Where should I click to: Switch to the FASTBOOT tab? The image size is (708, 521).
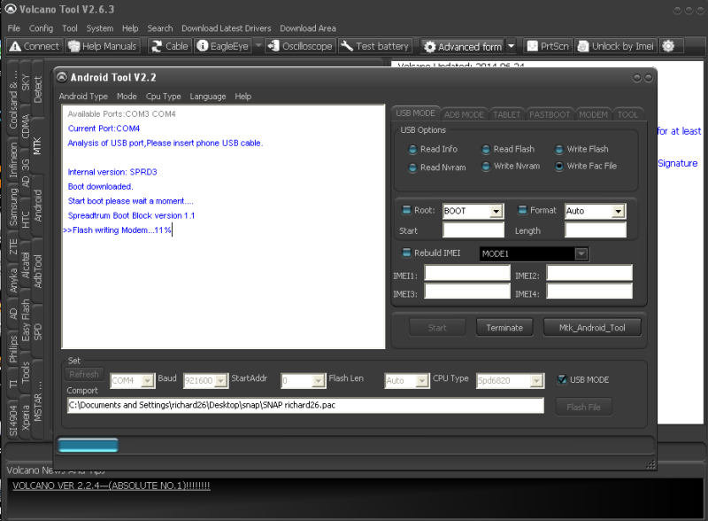tap(550, 114)
